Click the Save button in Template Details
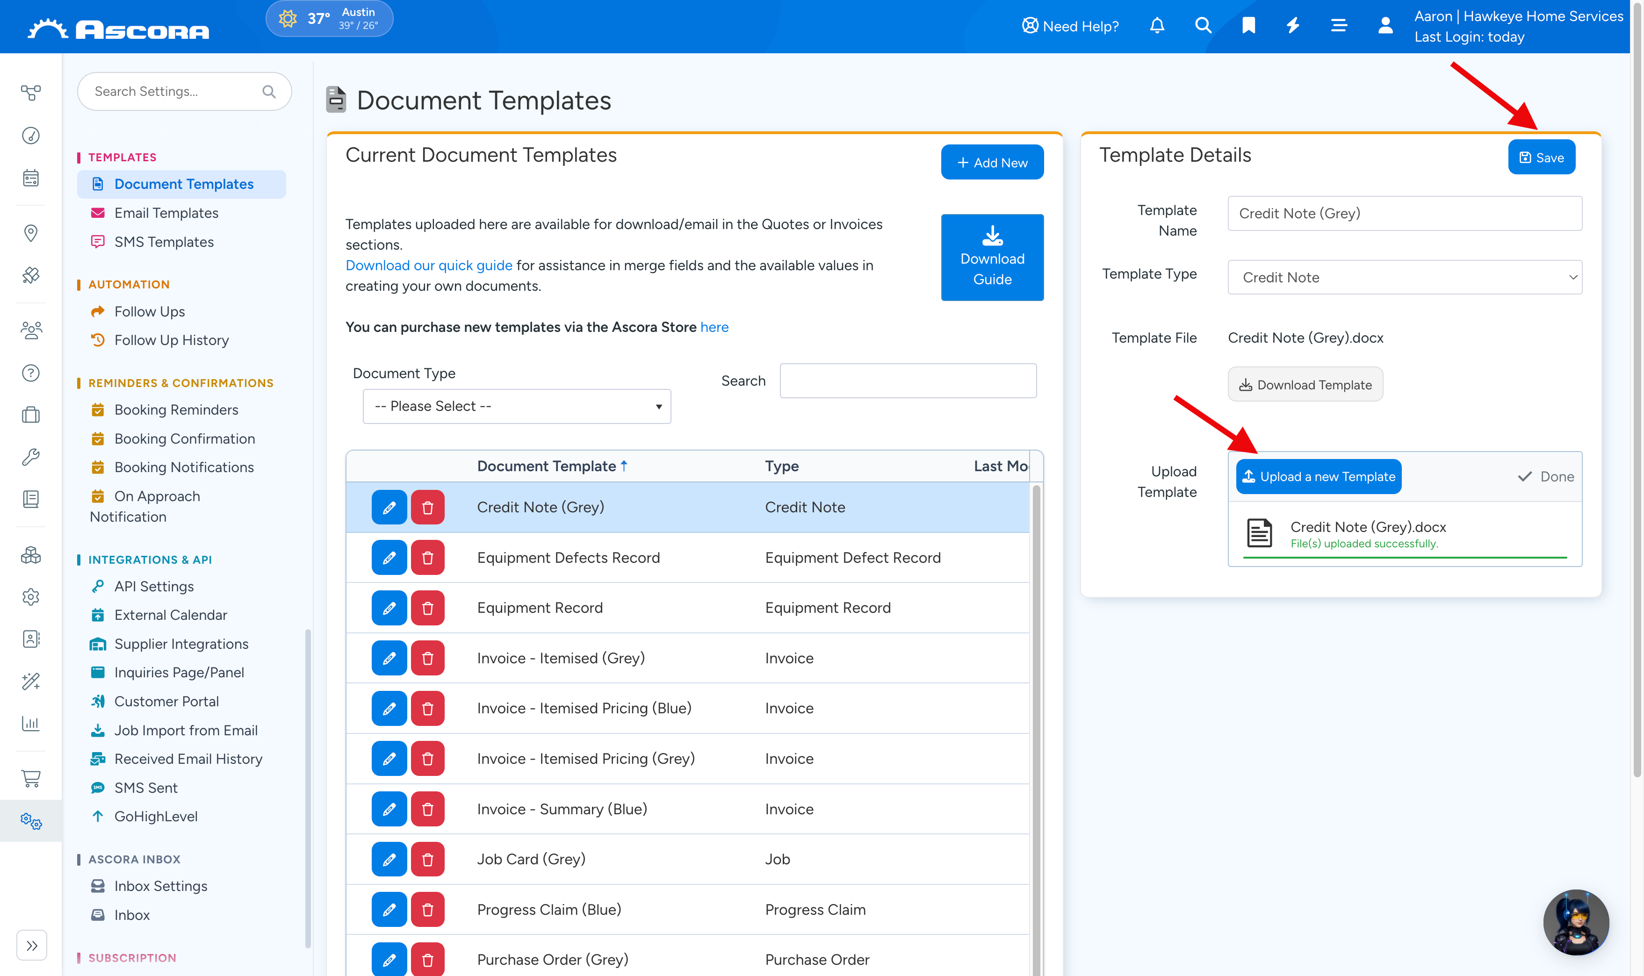Screen dimensions: 1644x976 click(1541, 157)
